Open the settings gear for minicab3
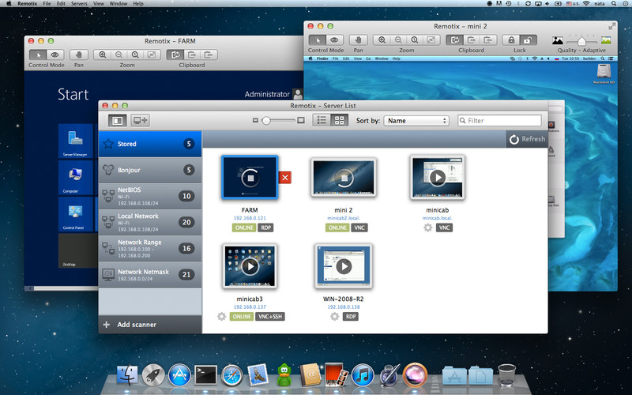The image size is (632, 395). (221, 317)
